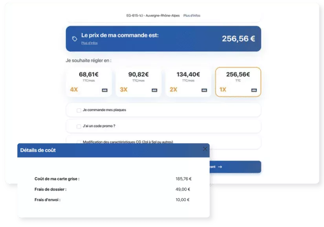The height and width of the screenshot is (227, 324).
Task: Check the J'ai un code promo option
Action: (x=78, y=127)
